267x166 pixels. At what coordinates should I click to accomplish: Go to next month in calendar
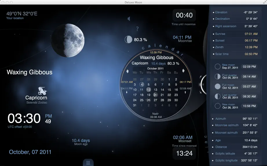click(x=183, y=71)
